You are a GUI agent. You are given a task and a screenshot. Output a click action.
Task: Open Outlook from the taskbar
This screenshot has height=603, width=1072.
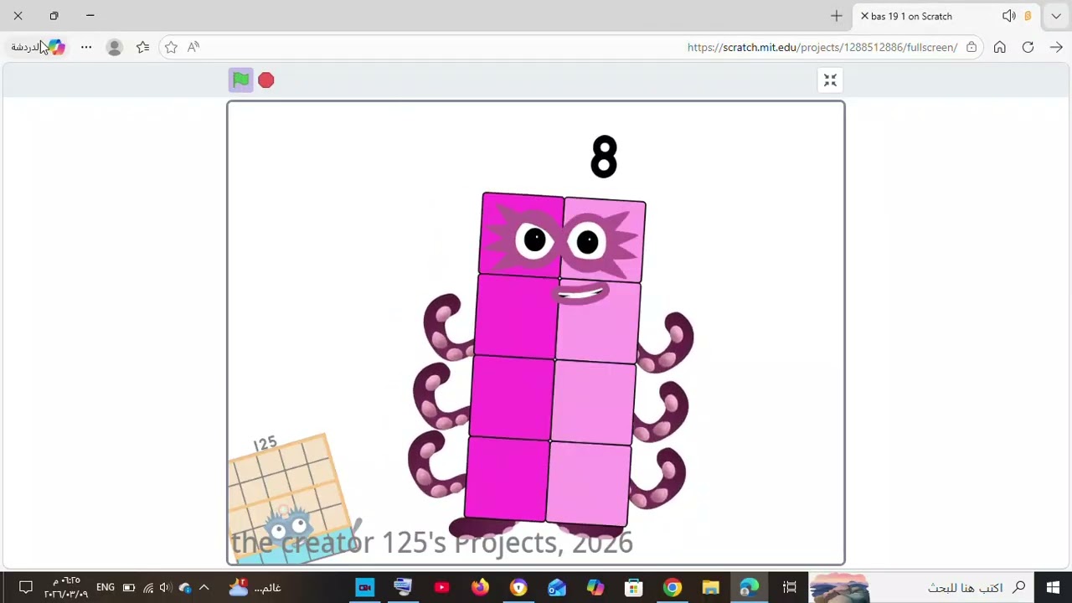(557, 588)
